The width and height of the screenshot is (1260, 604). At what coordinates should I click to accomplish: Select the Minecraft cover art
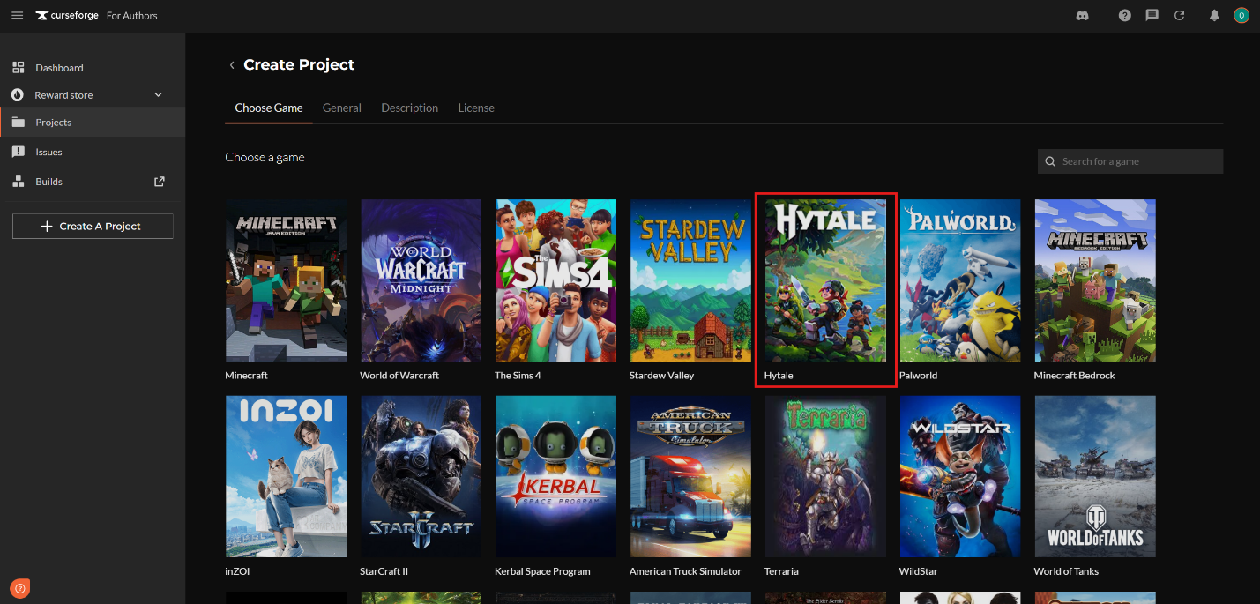(x=287, y=280)
